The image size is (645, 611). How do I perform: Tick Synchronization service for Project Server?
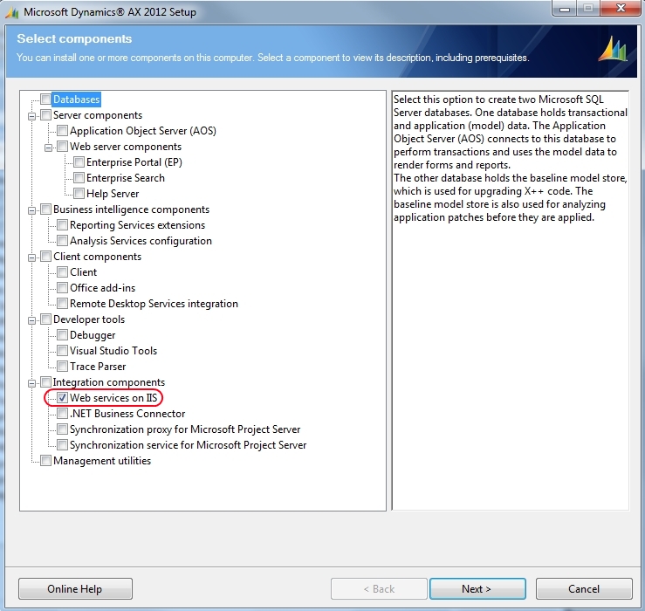pyautogui.click(x=62, y=445)
